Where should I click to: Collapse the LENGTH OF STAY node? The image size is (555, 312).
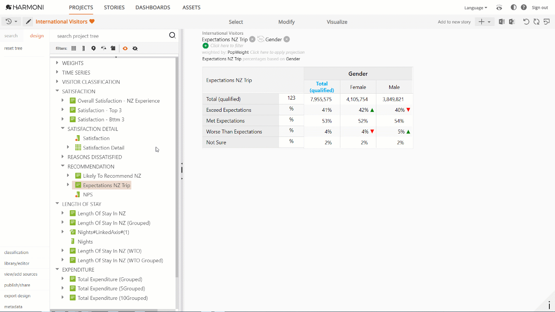pyautogui.click(x=57, y=204)
